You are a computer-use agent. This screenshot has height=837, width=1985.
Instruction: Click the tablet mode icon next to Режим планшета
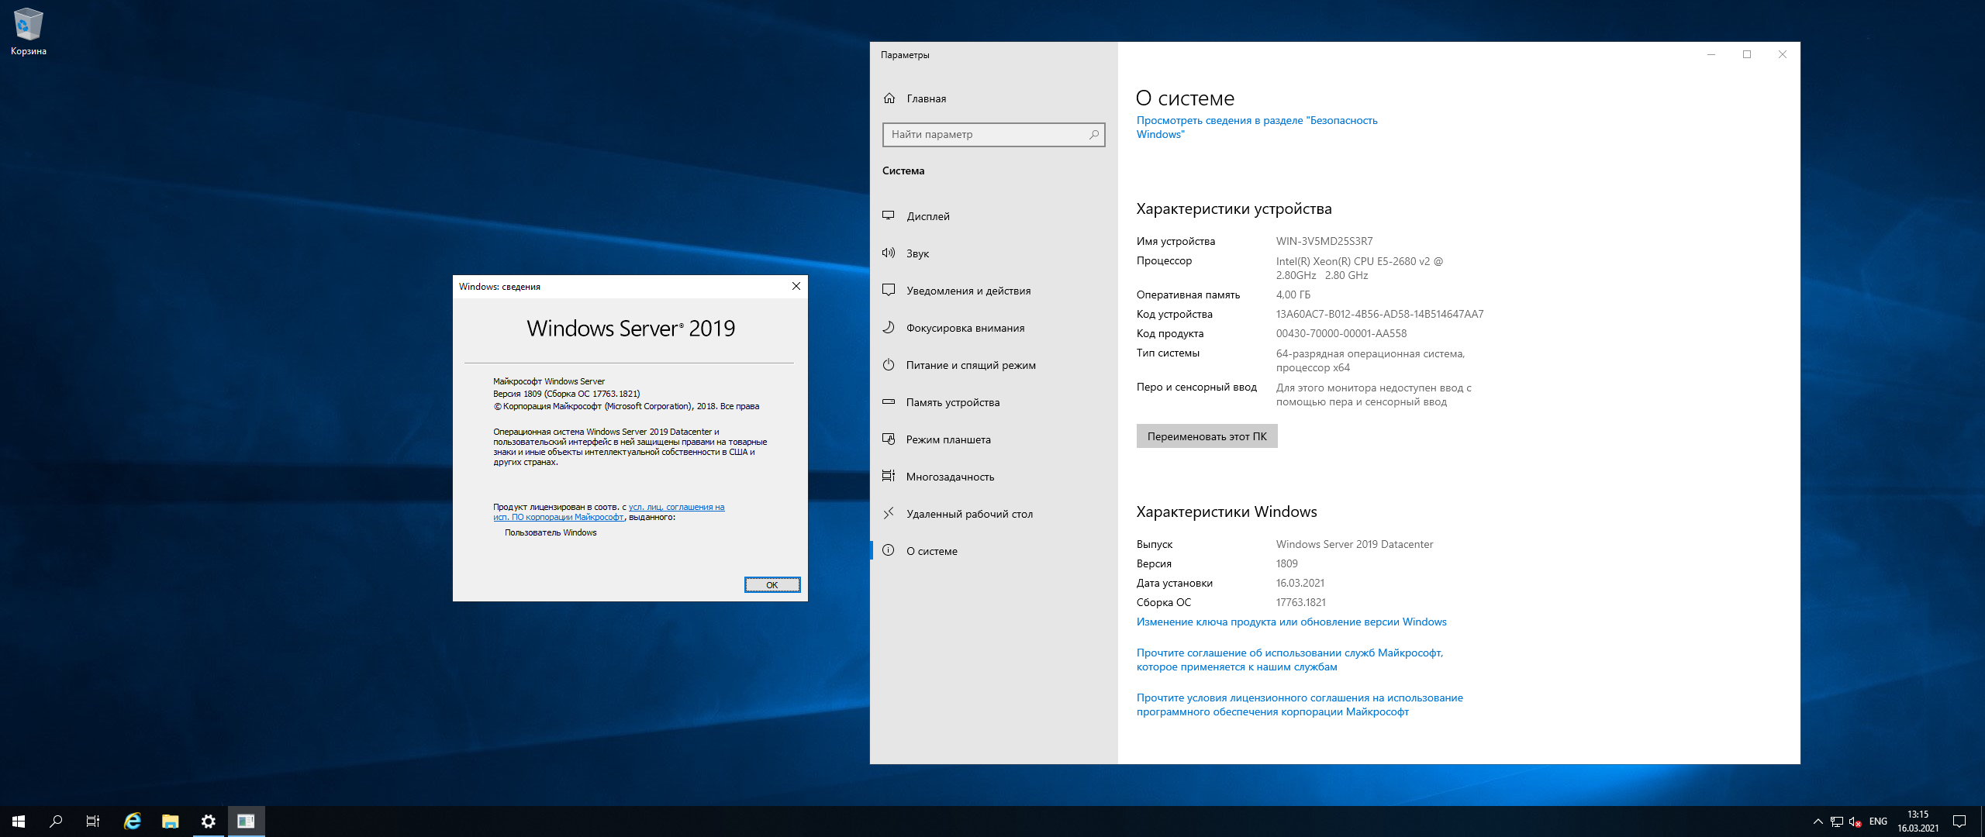(x=889, y=439)
